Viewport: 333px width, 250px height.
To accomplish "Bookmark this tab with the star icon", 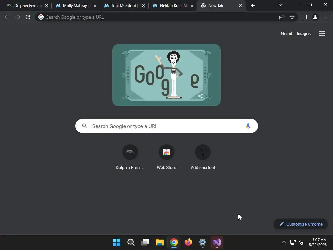I will pos(292,17).
